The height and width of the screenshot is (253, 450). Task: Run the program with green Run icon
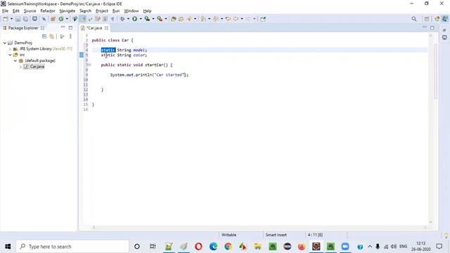[134, 19]
